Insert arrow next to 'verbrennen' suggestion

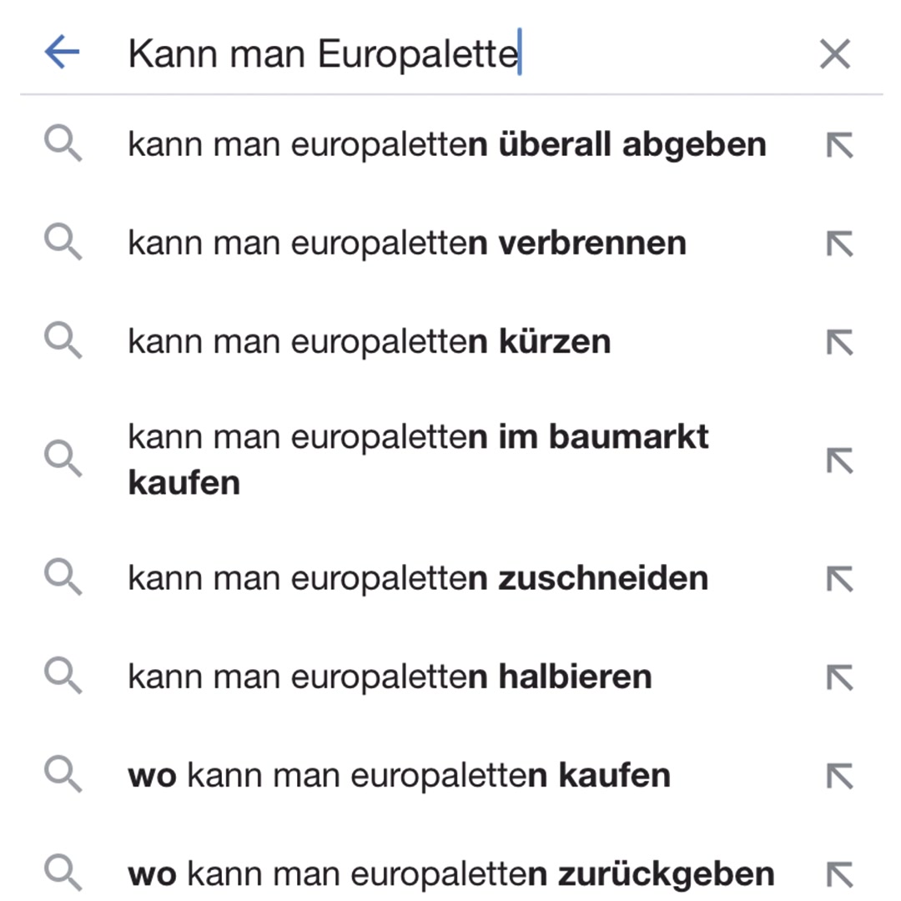pyautogui.click(x=839, y=244)
